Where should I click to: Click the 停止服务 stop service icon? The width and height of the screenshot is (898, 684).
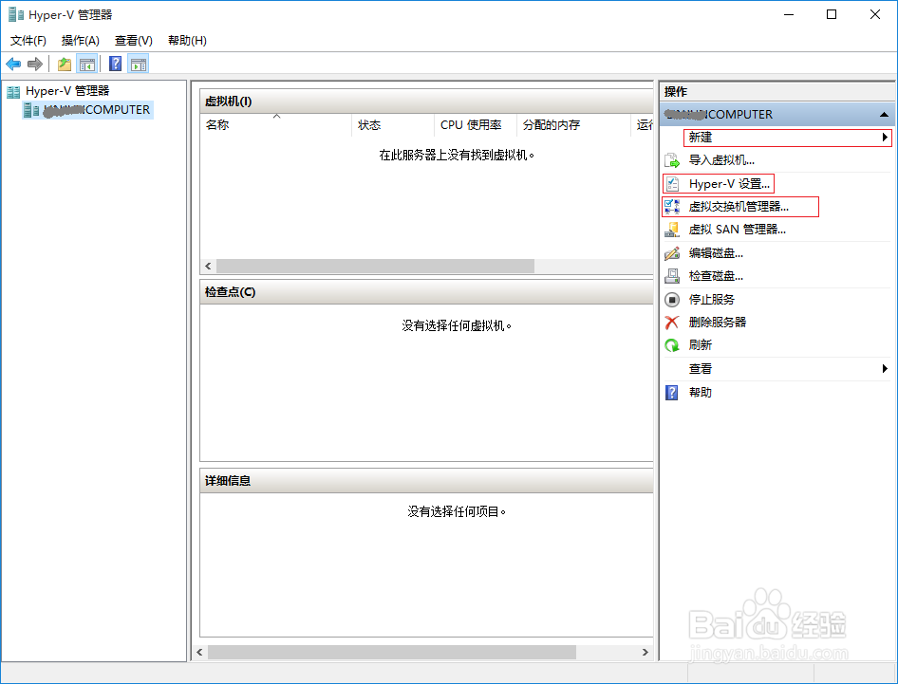tap(672, 299)
